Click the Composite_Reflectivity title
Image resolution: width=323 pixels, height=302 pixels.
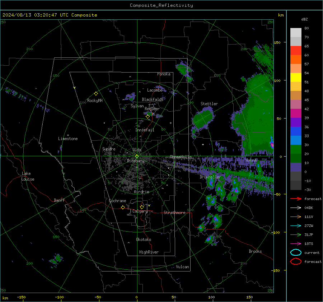pyautogui.click(x=161, y=5)
